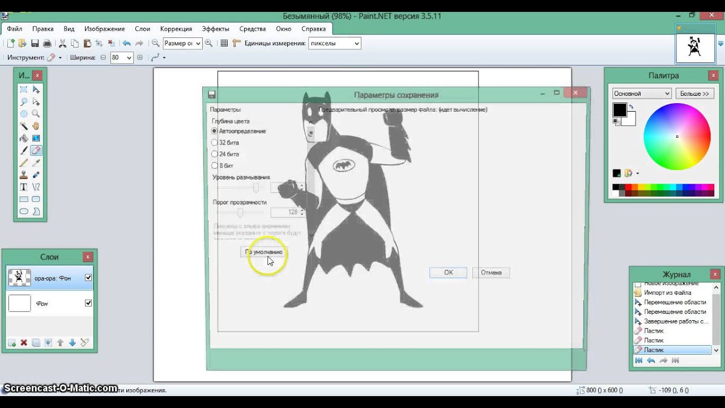Open the Эффекты menu
The image size is (725, 408).
click(x=216, y=29)
